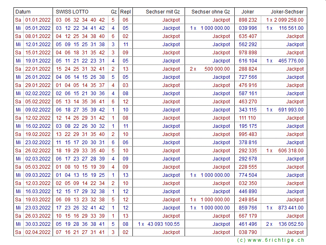Click Joker number 038 790
Image resolution: width=326 pixels, height=245 pixels.
248,232
